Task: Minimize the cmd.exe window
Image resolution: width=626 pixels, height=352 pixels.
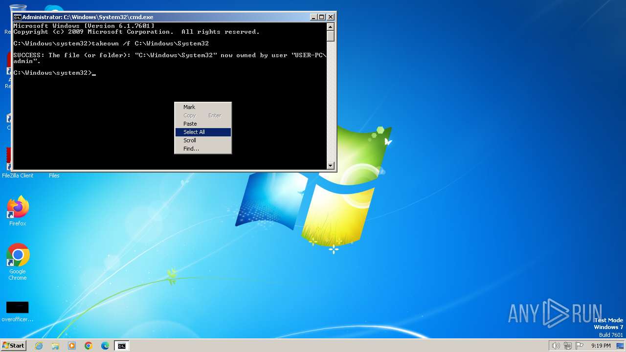Action: tap(313, 17)
